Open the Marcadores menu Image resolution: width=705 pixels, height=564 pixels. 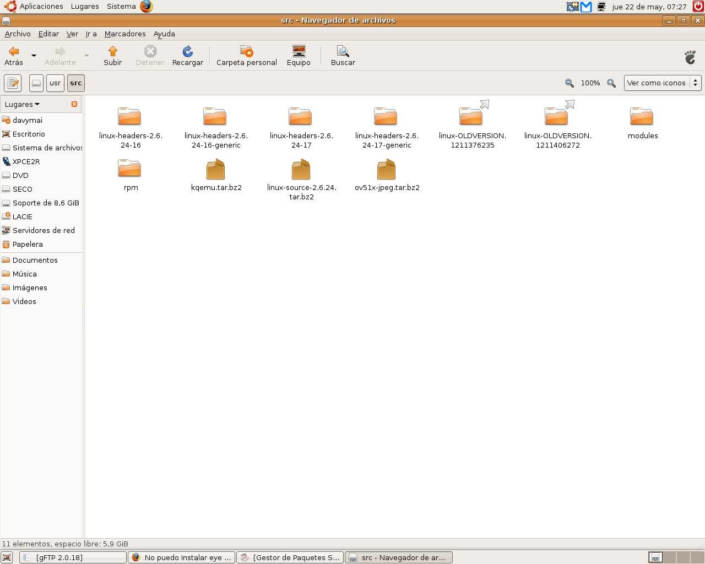tap(125, 34)
